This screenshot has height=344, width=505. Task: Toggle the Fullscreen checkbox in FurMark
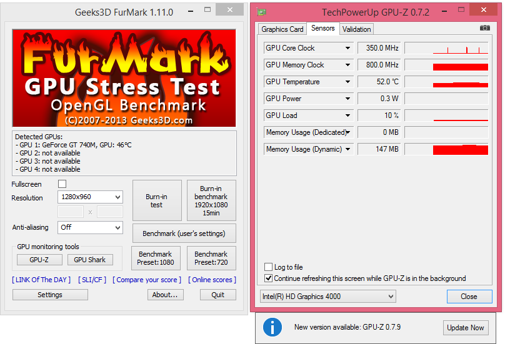click(x=62, y=184)
